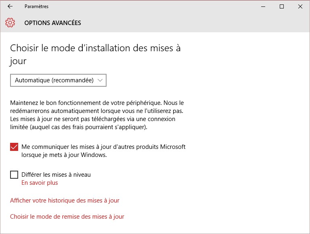The width and height of the screenshot is (310, 234).
Task: Minimize the Paramètres window
Action: tap(263, 6)
